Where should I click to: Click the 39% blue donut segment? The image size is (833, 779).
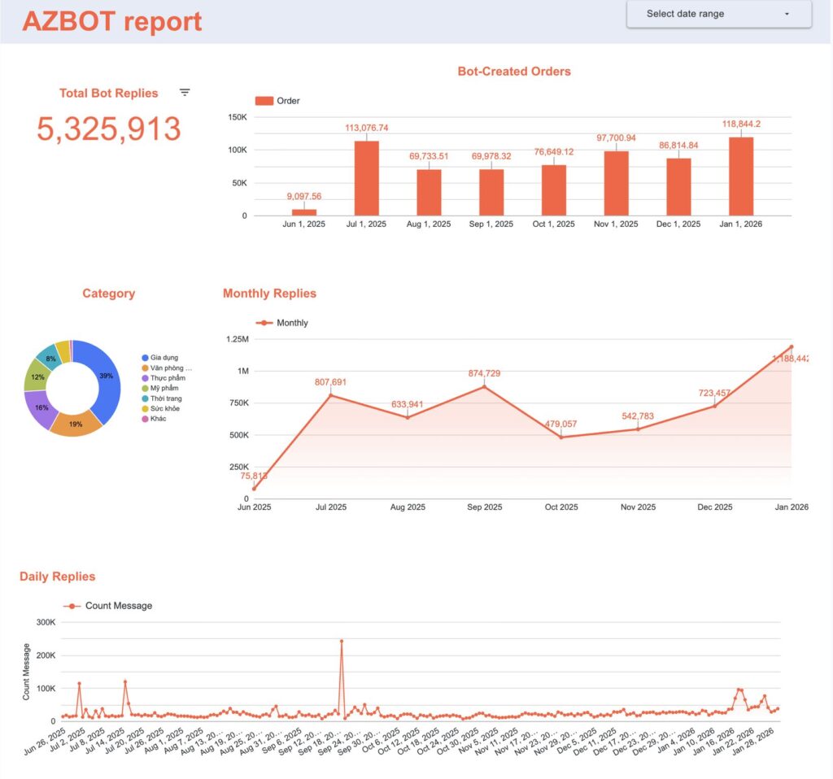pos(106,376)
